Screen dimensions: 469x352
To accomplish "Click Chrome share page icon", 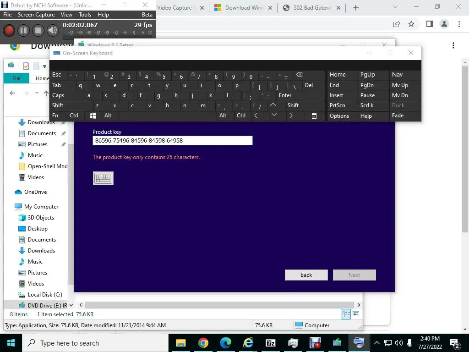I will [397, 24].
